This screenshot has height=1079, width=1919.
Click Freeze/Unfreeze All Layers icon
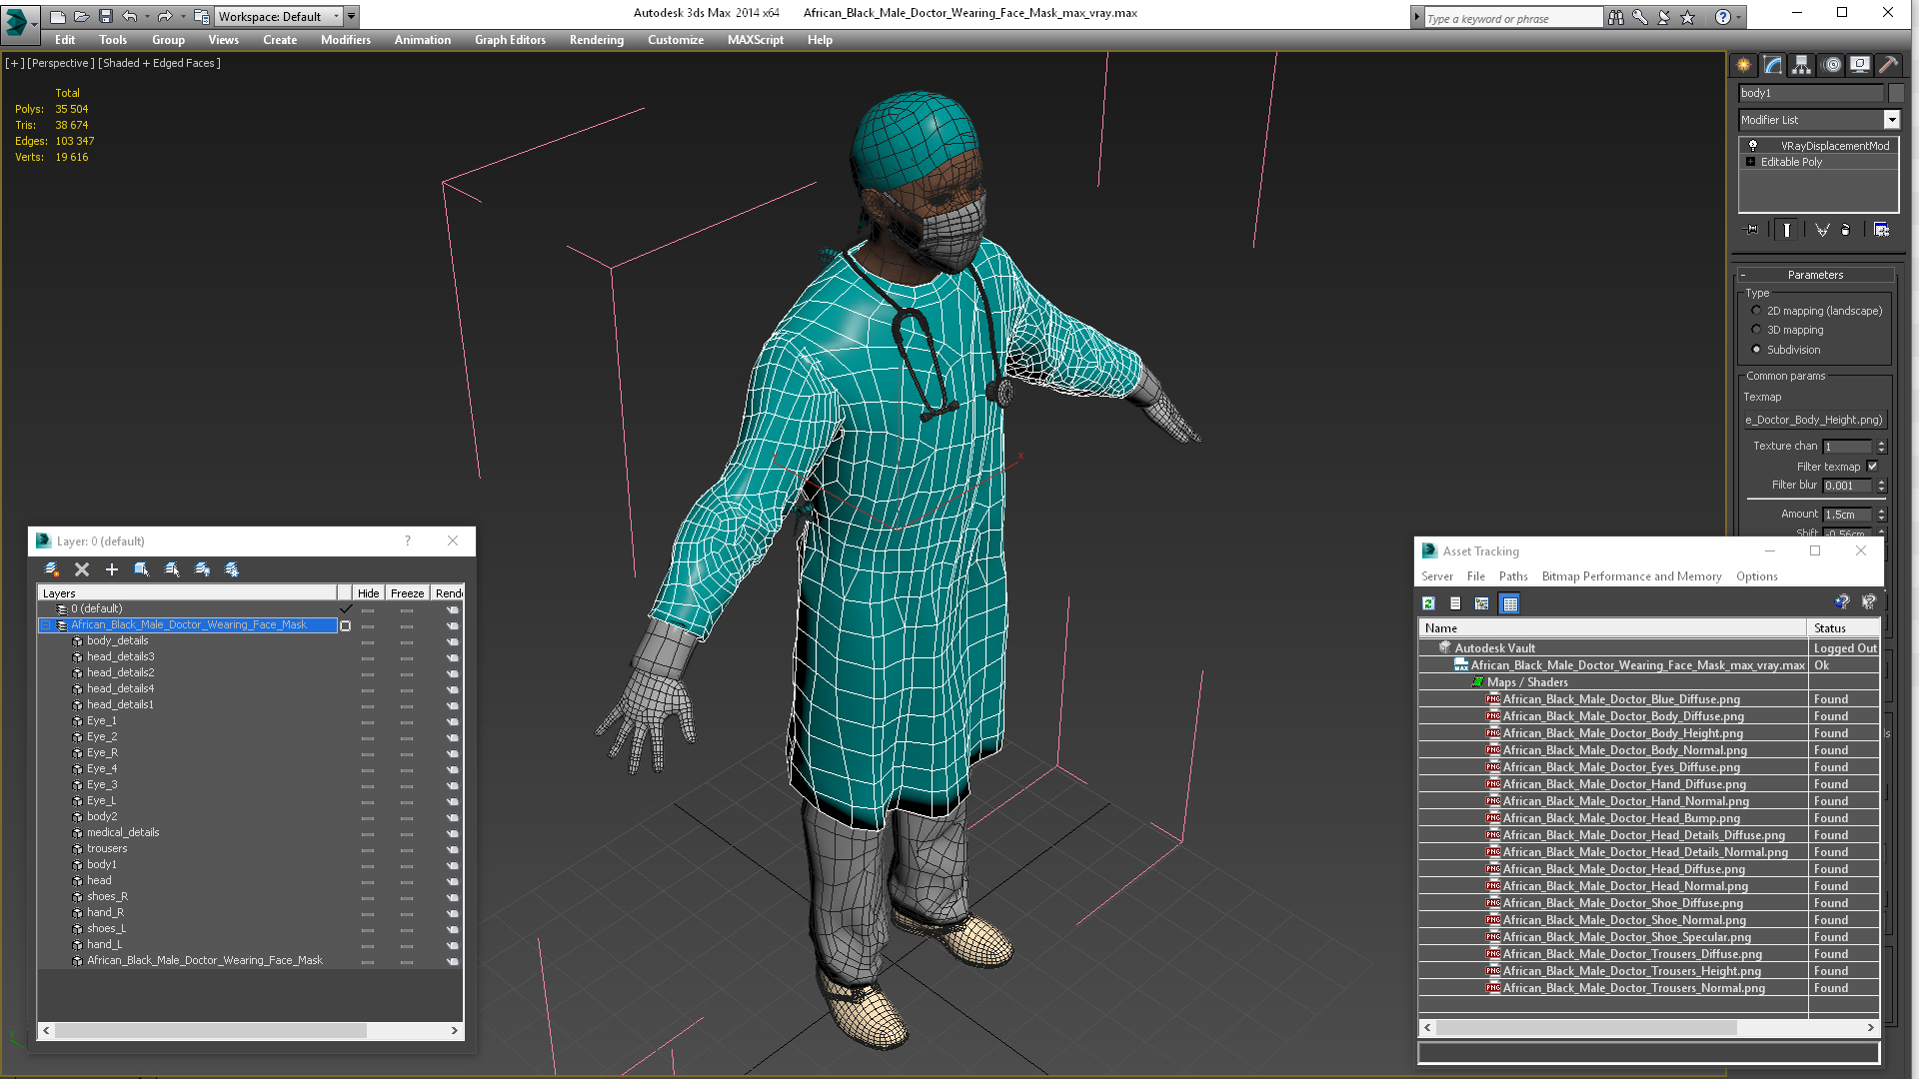(x=232, y=569)
